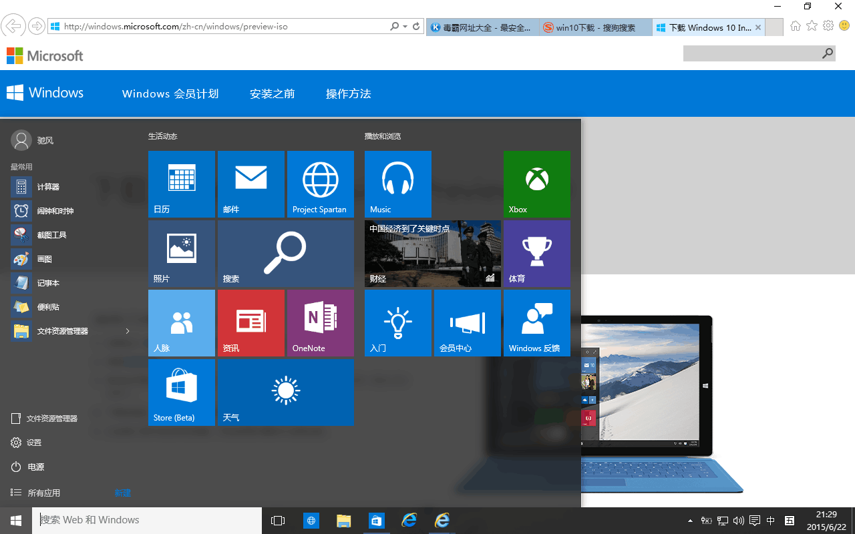Open the Music headphones tile

click(398, 184)
